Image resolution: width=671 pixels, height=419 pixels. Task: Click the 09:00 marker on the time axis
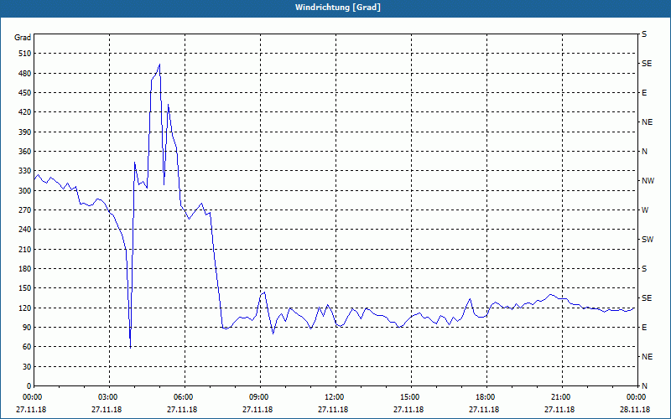pos(259,397)
